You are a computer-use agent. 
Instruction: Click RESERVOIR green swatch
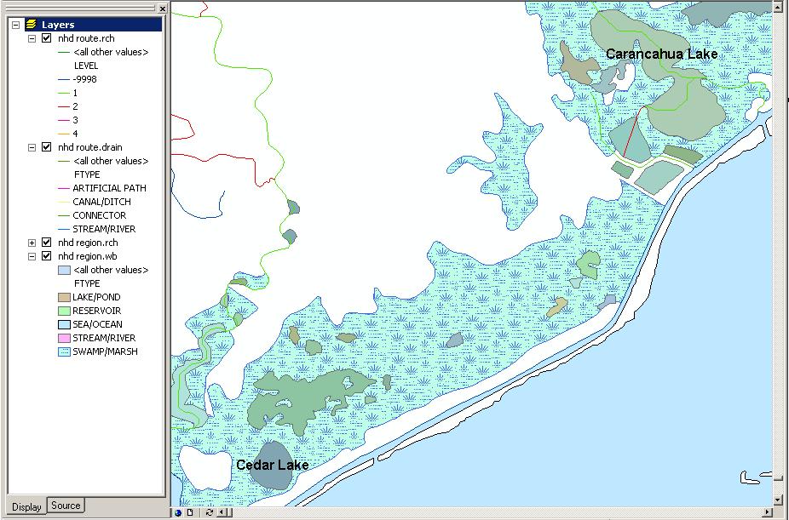[x=64, y=311]
